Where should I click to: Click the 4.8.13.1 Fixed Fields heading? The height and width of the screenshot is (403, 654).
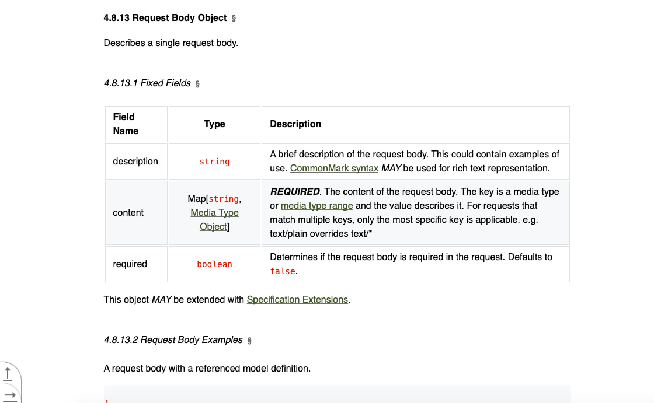coord(147,83)
